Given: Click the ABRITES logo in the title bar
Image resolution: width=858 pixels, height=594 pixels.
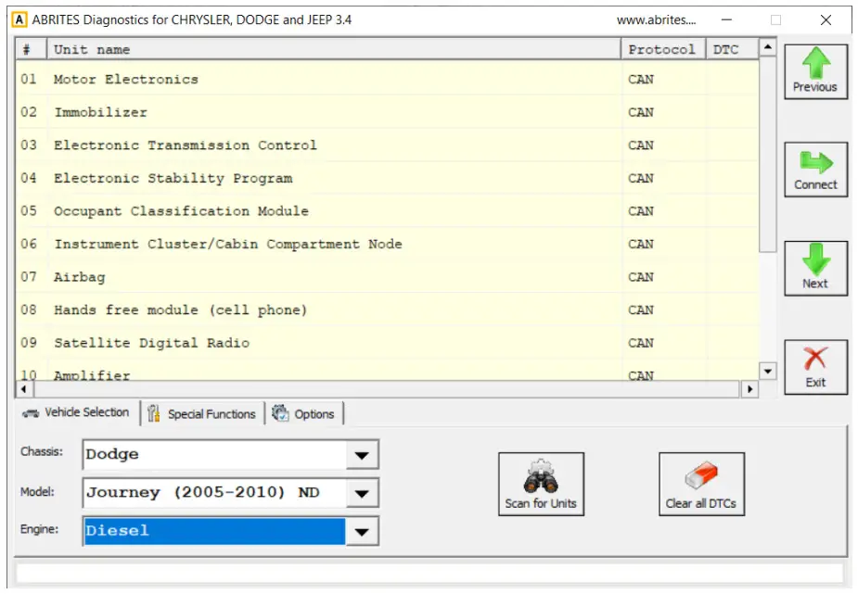Looking at the screenshot, I should pyautogui.click(x=19, y=19).
